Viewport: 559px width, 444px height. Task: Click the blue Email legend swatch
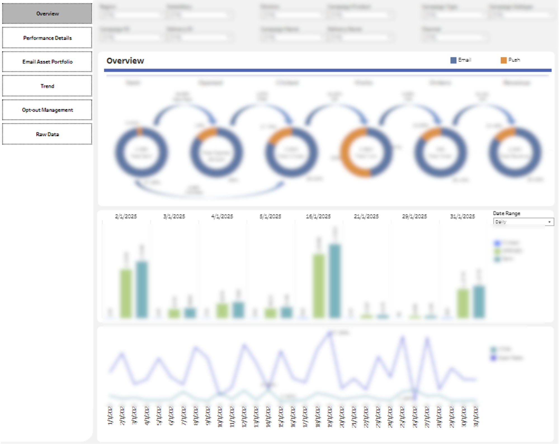point(453,60)
